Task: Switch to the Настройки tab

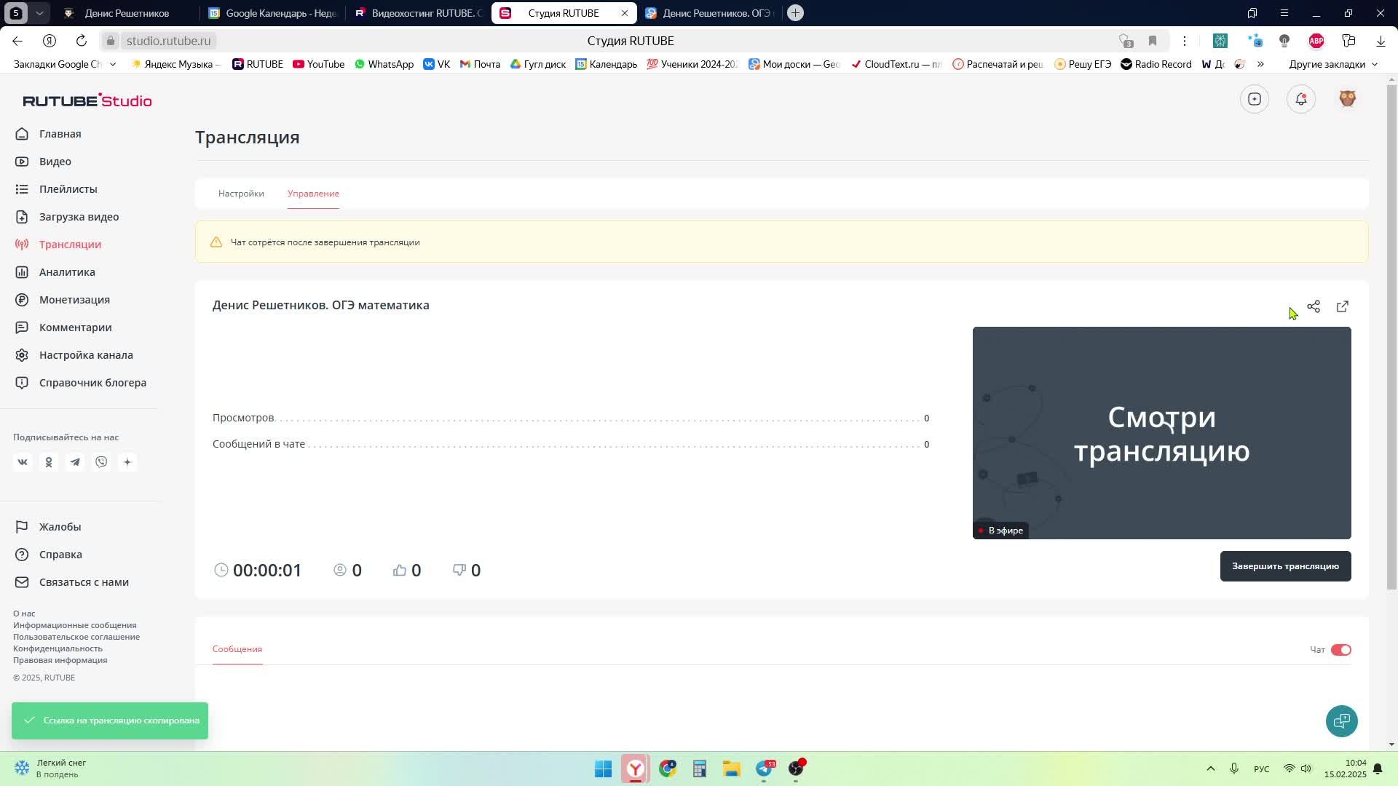Action: point(241,194)
